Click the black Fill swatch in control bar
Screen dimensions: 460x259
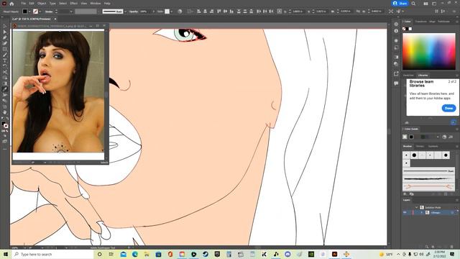25,12
